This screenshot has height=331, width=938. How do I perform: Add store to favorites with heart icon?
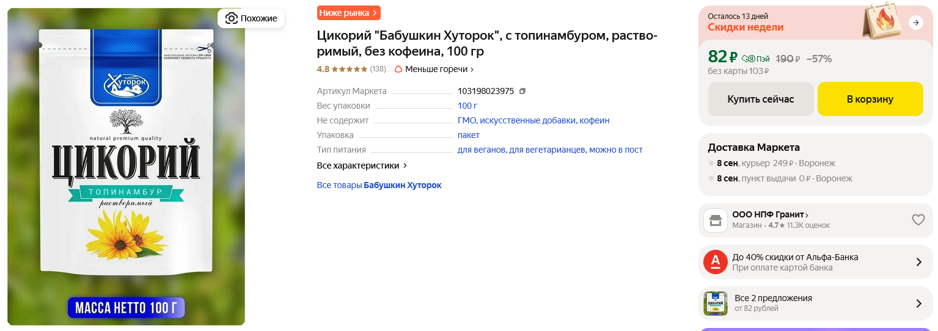point(918,220)
